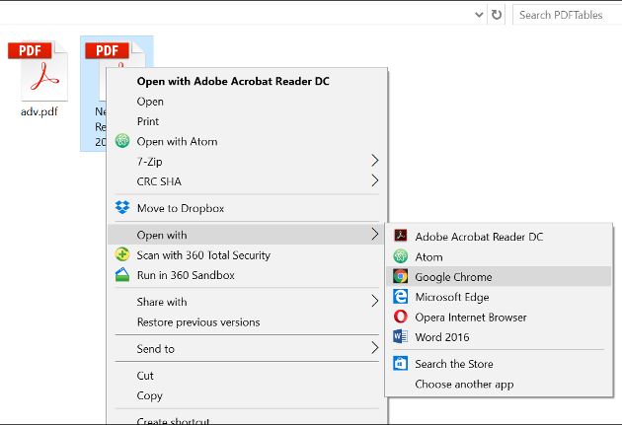Choose Open with Adobe Acrobat Reader DC

[247, 81]
